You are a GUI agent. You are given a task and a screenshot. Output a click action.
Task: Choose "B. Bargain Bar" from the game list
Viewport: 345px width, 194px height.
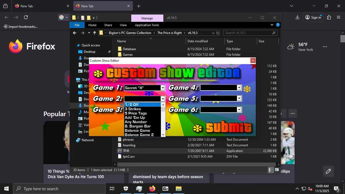tap(143, 126)
